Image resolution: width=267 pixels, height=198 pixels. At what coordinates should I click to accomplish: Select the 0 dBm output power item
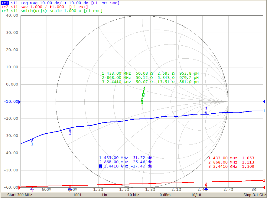(x=165, y=195)
